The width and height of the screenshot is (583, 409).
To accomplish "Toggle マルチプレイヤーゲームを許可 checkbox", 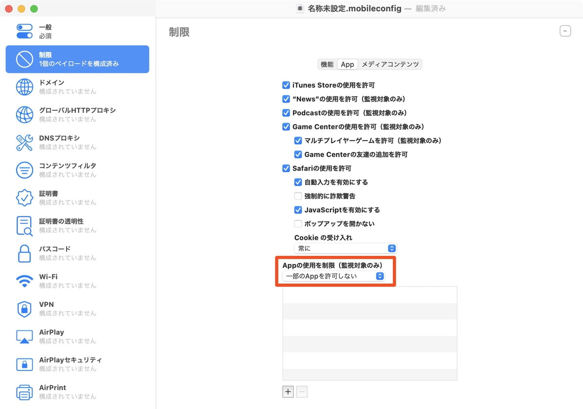I will click(298, 141).
